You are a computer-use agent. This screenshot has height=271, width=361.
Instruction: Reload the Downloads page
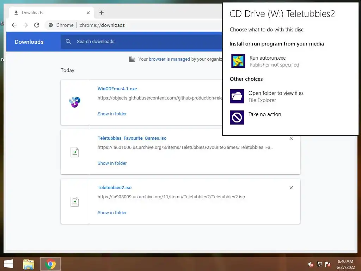tap(37, 25)
